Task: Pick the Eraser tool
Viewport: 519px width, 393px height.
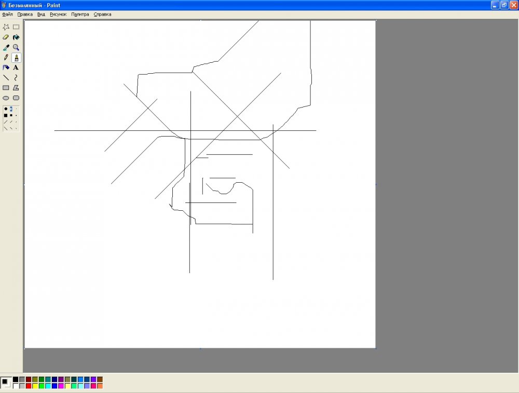Action: pyautogui.click(x=6, y=37)
